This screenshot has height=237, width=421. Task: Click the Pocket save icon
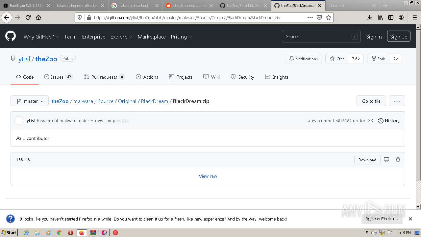(x=319, y=17)
